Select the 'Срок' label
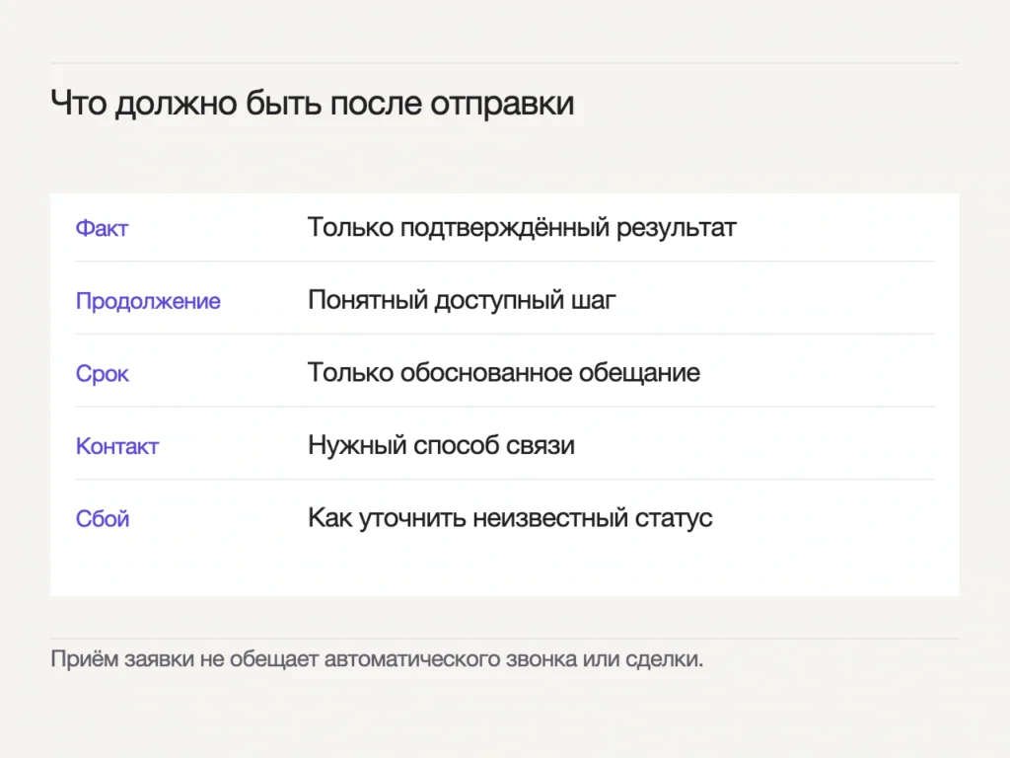Viewport: 1010px width, 758px height. pyautogui.click(x=102, y=374)
